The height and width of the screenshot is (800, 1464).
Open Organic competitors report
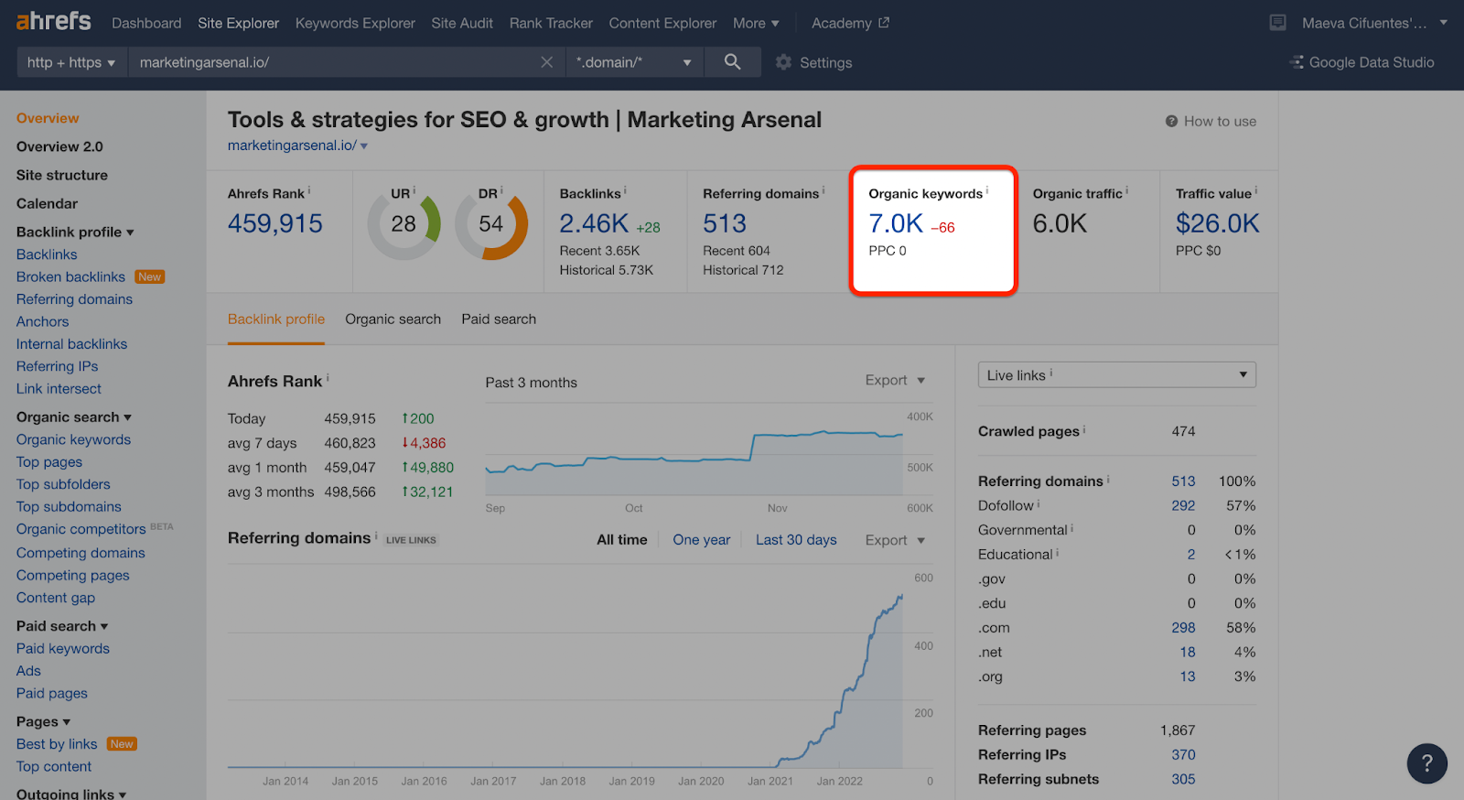[x=81, y=529]
